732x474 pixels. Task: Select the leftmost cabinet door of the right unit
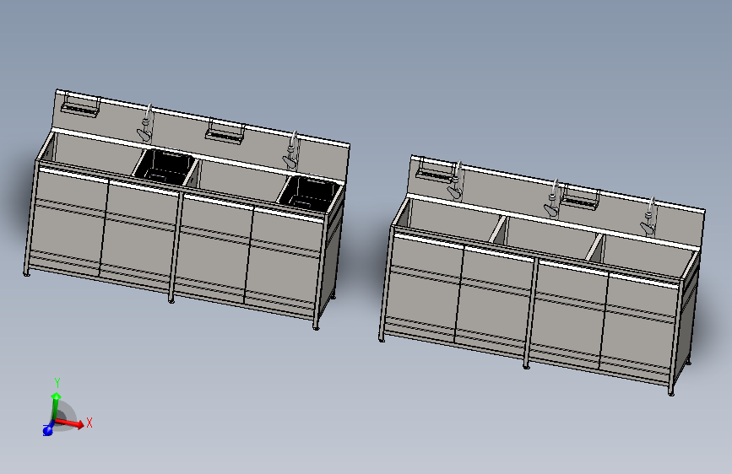[425, 287]
